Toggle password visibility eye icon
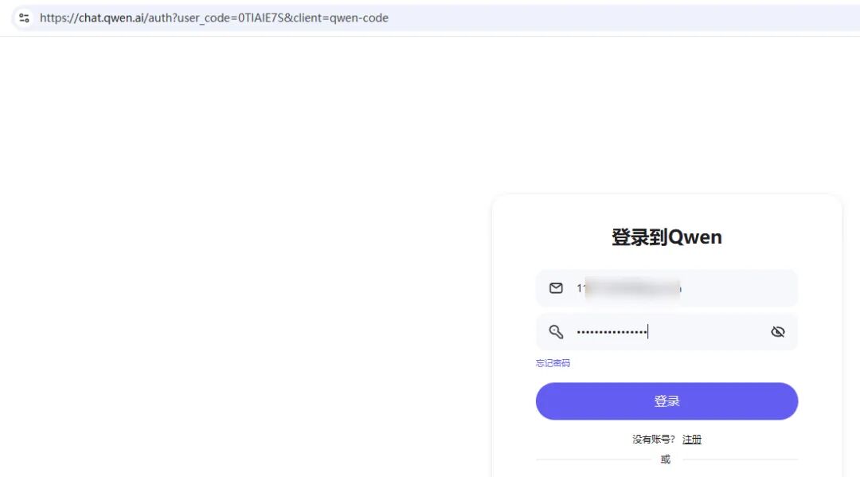The image size is (860, 477). coord(778,332)
